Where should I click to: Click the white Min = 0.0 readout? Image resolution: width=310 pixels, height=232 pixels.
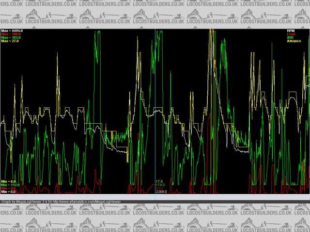coord(9,192)
